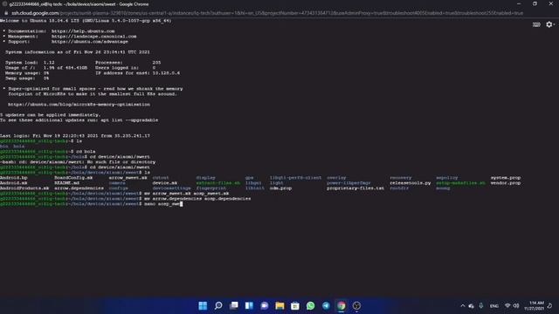Click the site lock icon in address bar
Viewport: 559px width, 314px height.
click(6, 13)
